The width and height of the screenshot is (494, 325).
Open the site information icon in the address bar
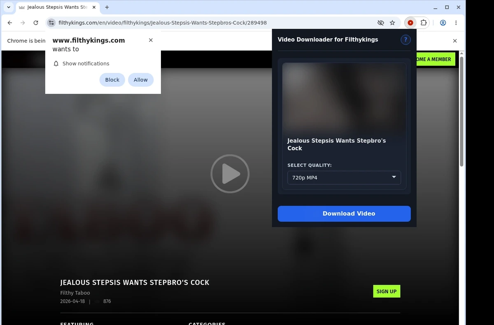click(x=51, y=23)
